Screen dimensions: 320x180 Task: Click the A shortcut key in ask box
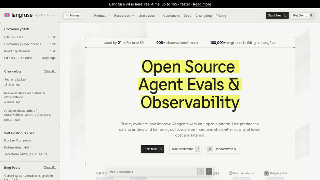click(200, 172)
